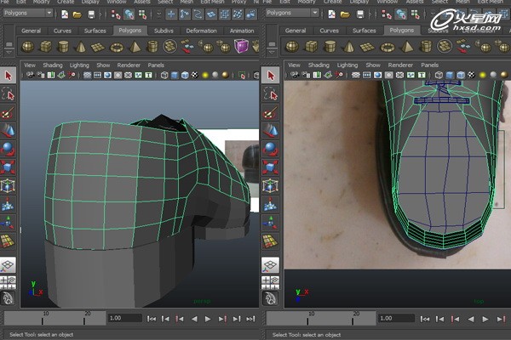Switch to the Deformation shelf tab
This screenshot has height=340, width=511.
[x=201, y=31]
